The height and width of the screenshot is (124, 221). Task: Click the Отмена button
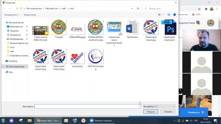(168, 112)
